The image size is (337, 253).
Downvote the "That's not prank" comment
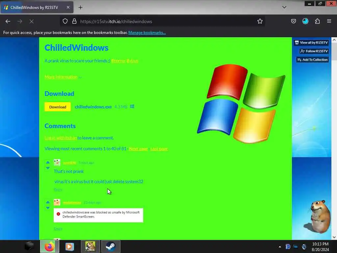48,168
